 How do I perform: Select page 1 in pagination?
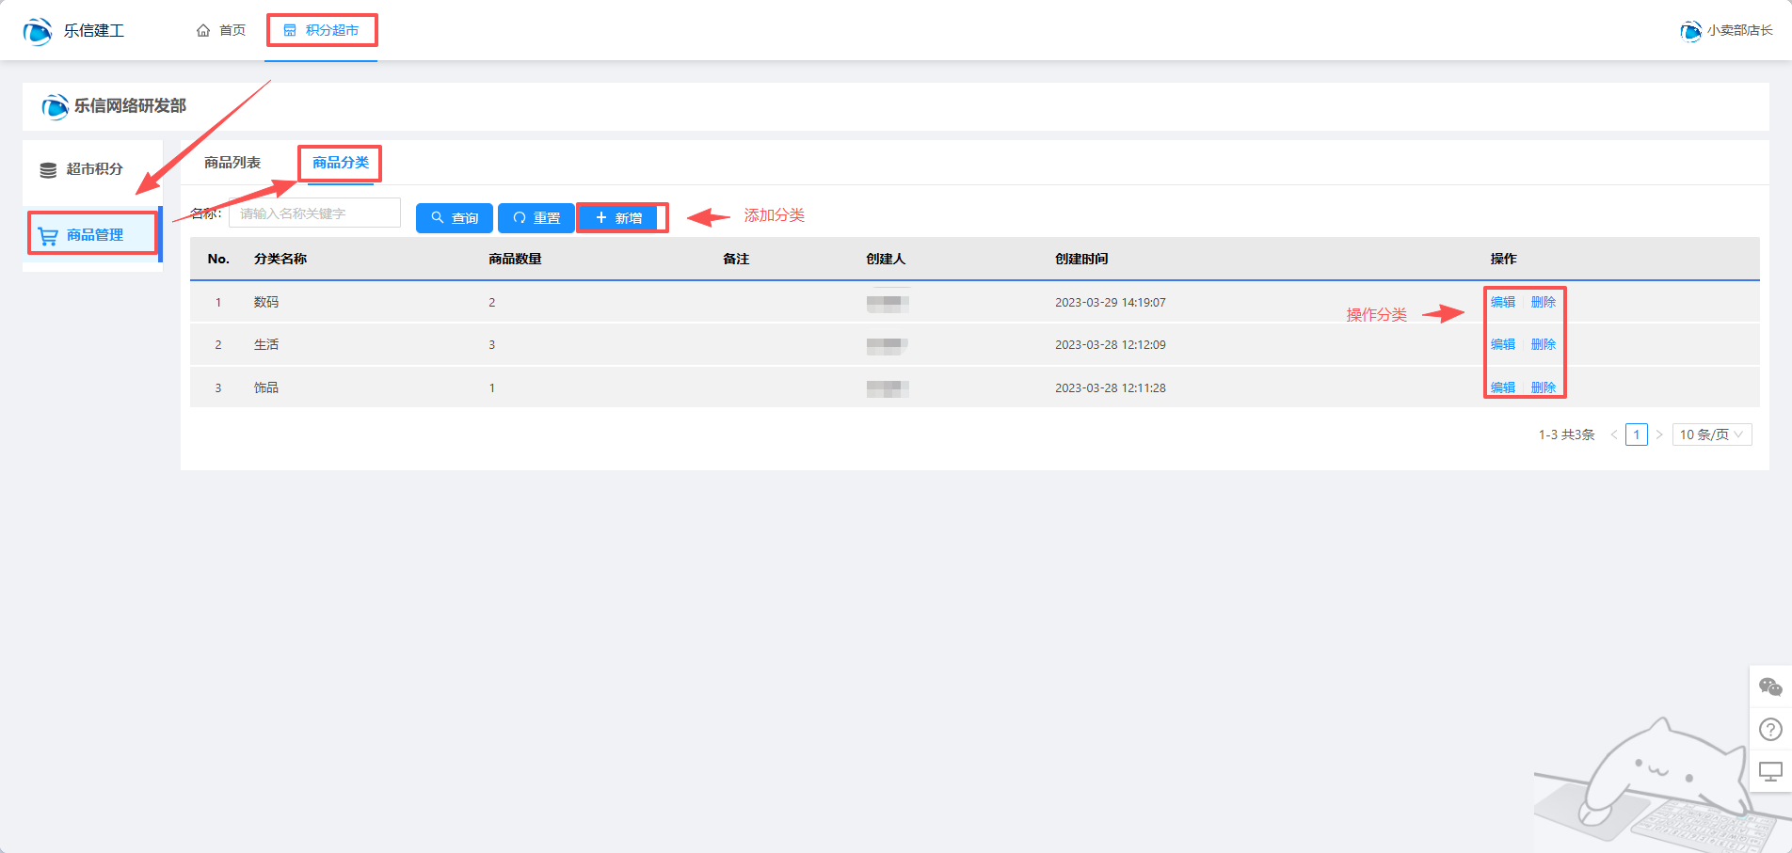(1637, 434)
